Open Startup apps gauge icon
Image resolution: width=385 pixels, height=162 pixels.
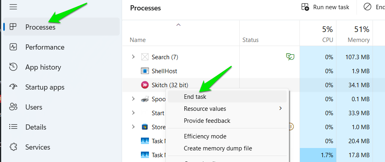13,87
